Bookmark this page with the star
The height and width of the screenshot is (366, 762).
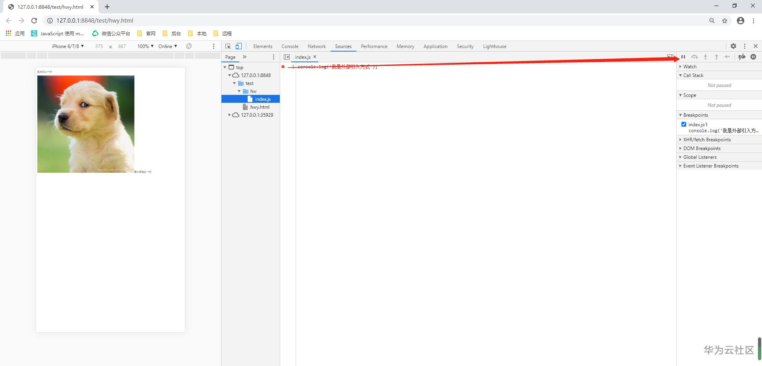725,21
